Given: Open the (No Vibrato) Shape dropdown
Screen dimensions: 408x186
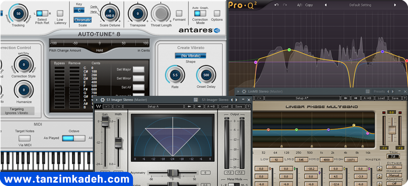Looking at the screenshot, I should tap(190, 56).
